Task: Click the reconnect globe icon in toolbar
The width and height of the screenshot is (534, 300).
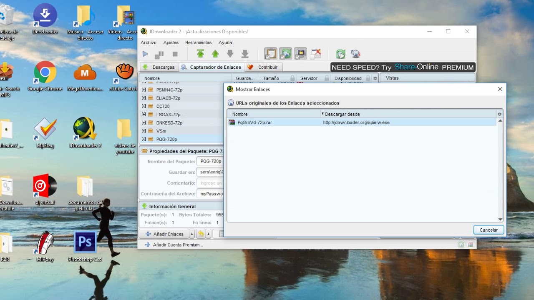Action: pyautogui.click(x=355, y=54)
